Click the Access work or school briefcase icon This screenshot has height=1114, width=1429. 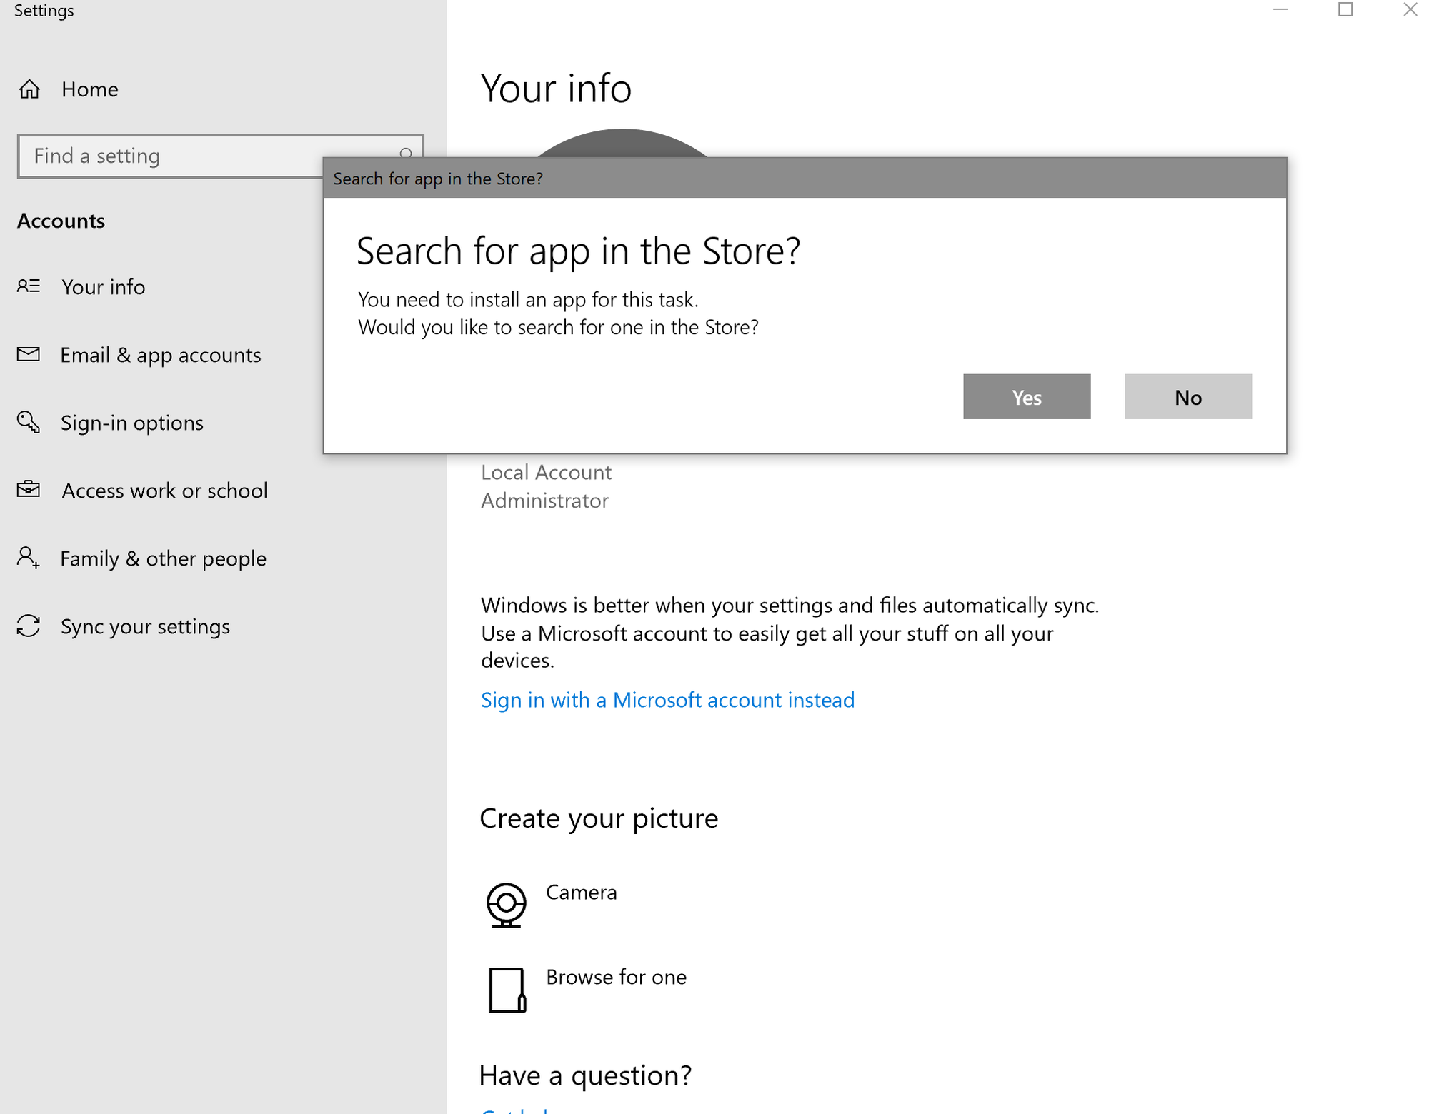coord(29,490)
